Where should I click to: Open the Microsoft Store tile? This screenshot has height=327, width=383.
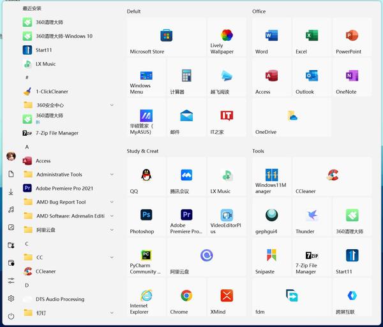(x=167, y=38)
